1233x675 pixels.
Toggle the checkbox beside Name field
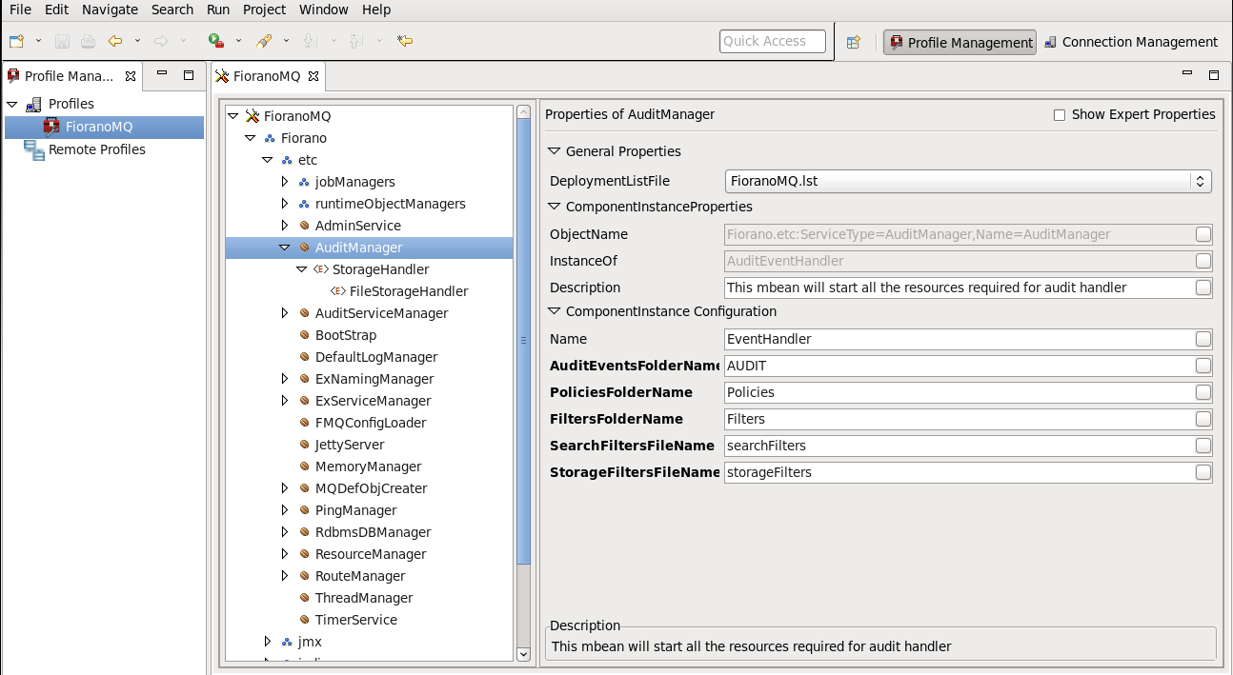click(1203, 339)
